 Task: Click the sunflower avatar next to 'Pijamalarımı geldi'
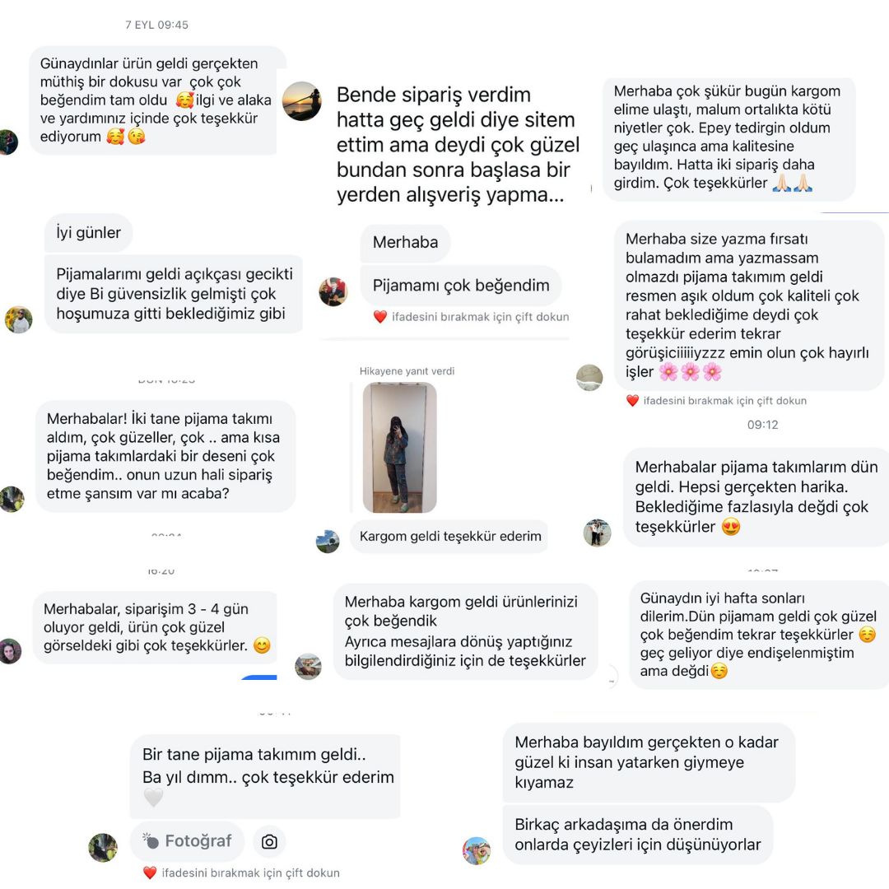[x=18, y=319]
